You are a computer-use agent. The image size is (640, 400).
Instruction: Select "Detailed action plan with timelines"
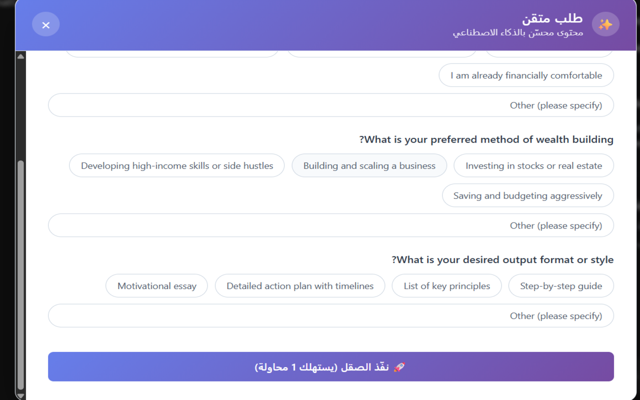coord(300,285)
